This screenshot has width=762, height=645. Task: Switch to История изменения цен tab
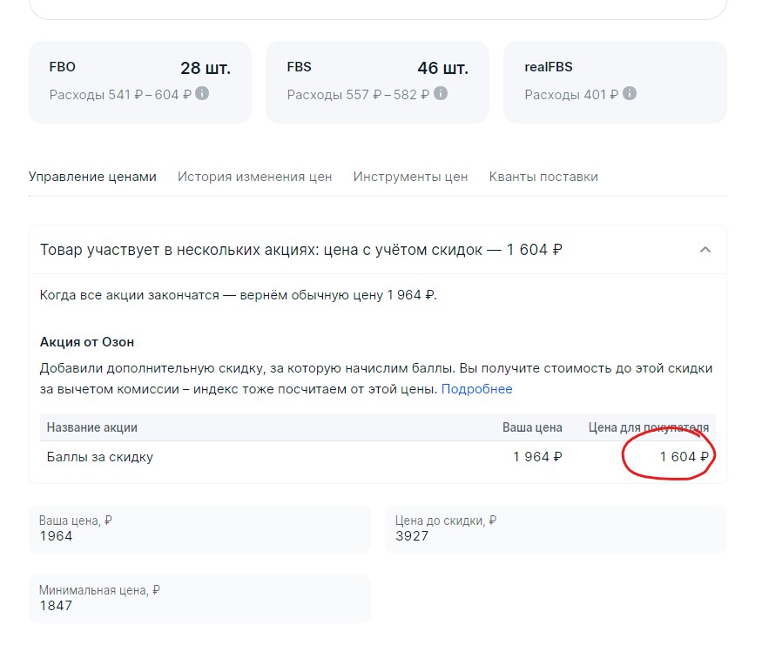(x=254, y=177)
